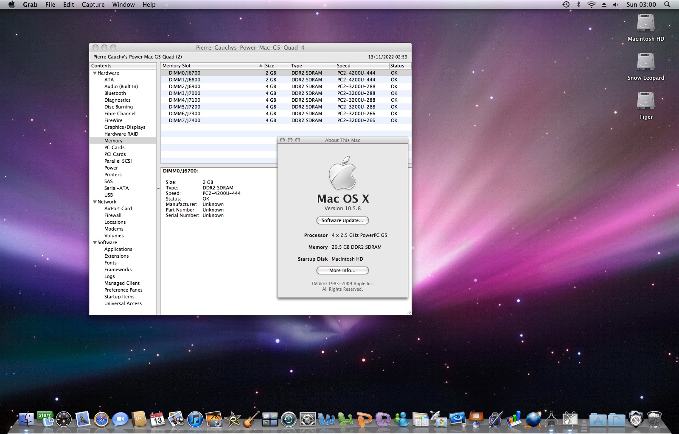Collapse the Hardware tree section
The image size is (679, 434).
(95, 73)
